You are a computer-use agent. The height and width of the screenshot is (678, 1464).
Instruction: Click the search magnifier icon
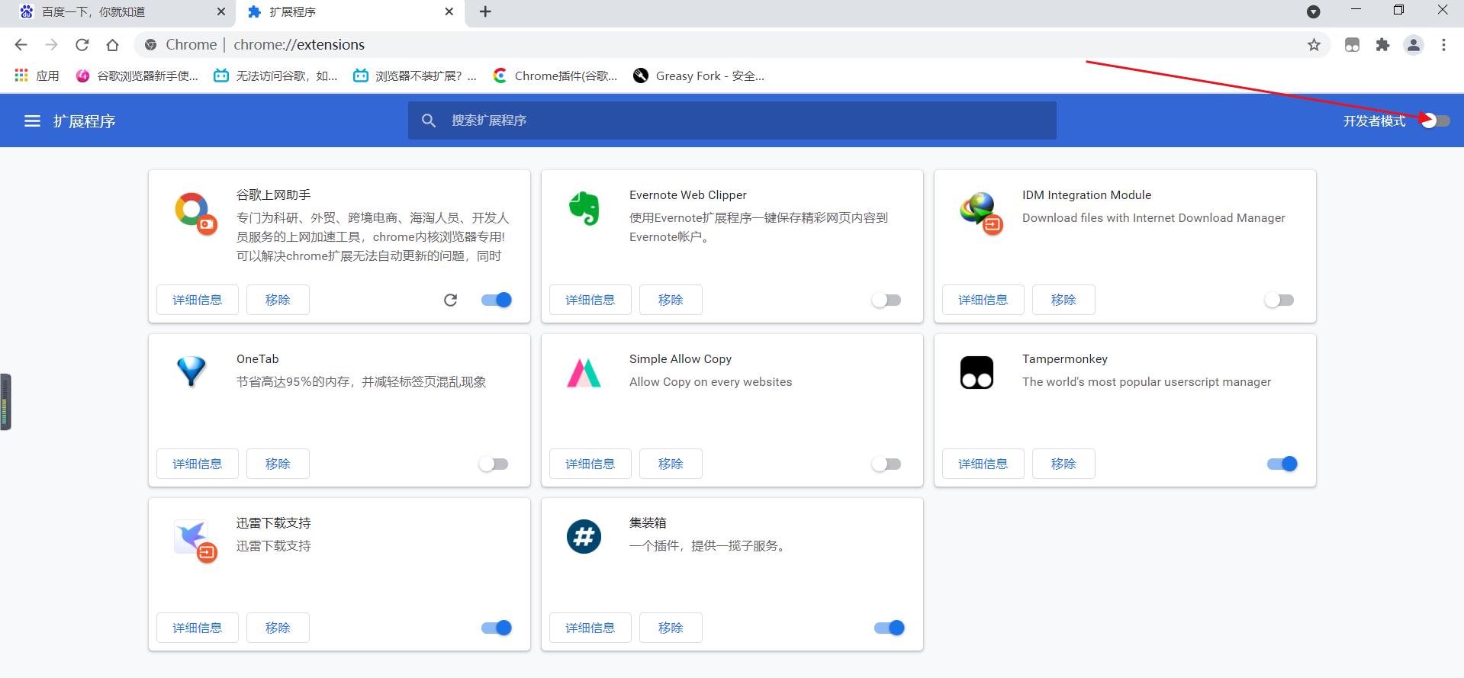pyautogui.click(x=429, y=120)
